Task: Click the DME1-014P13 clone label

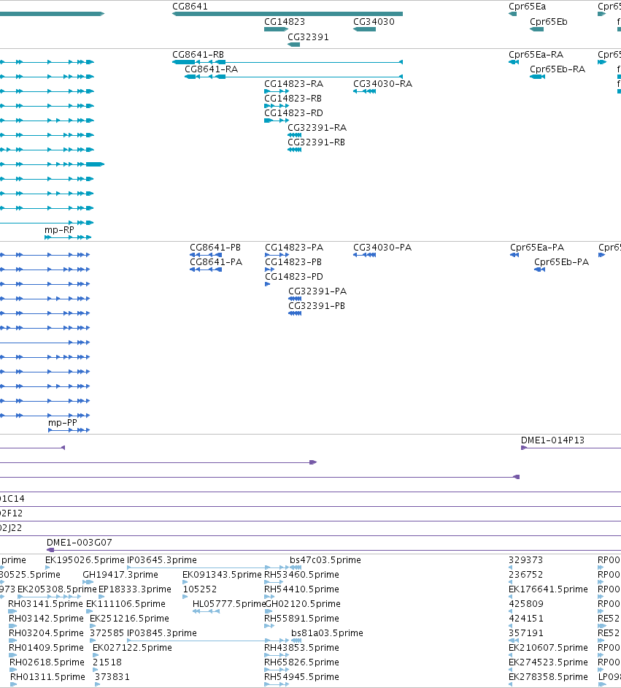Action: coord(552,440)
